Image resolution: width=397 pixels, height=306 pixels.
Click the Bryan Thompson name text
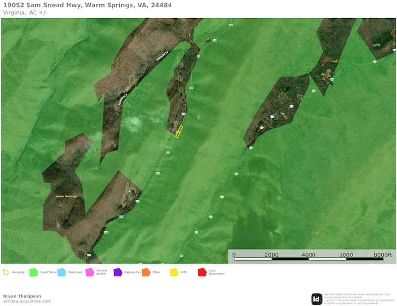coord(22,296)
